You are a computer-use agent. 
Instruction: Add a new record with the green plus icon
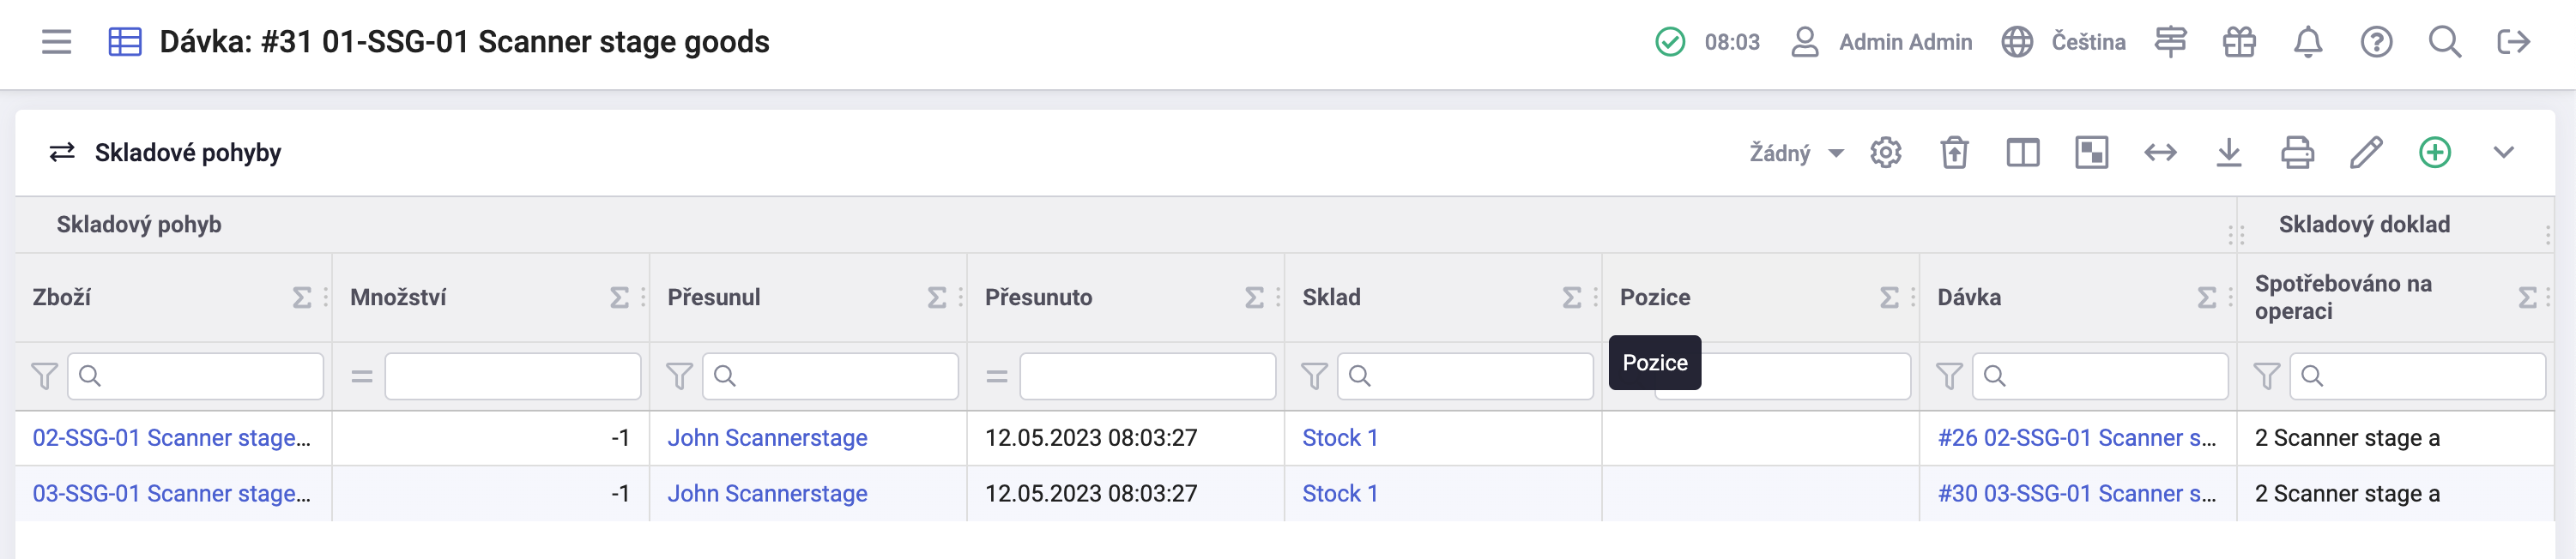(2434, 153)
